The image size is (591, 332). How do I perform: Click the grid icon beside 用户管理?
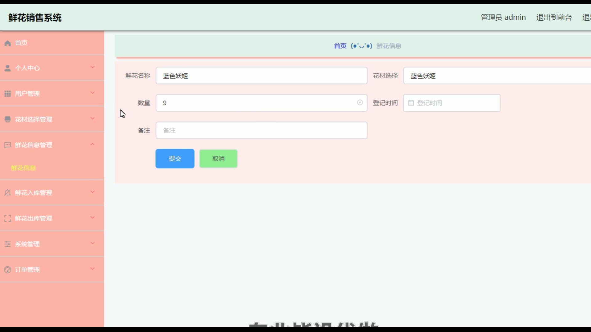(x=8, y=94)
